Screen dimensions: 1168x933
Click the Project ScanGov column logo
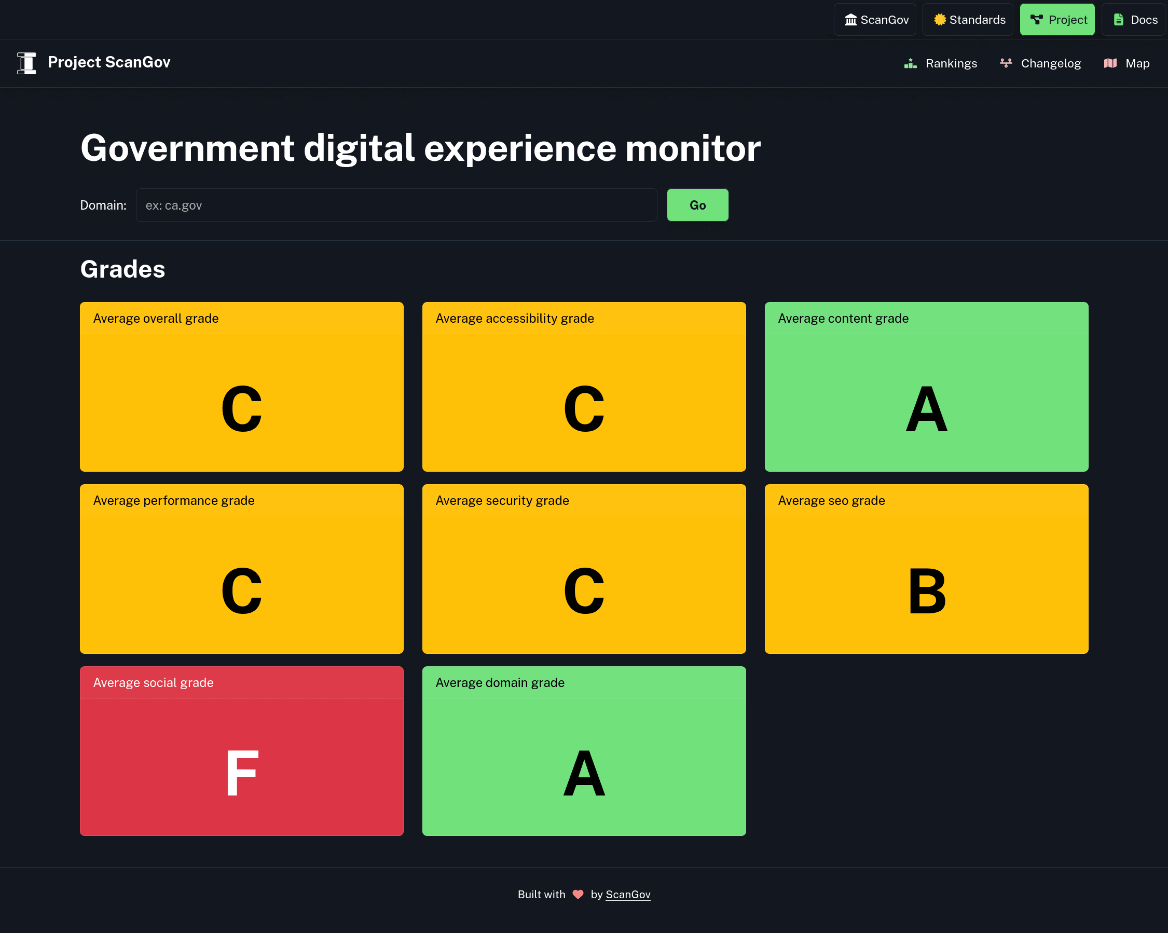click(x=26, y=62)
